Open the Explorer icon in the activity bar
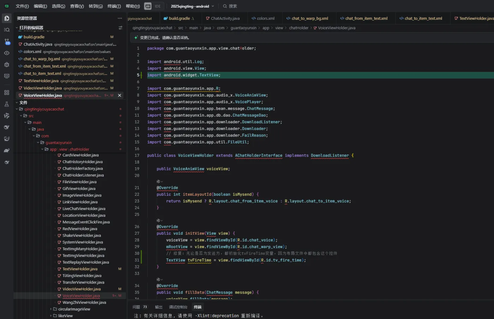494x319 pixels. pyautogui.click(x=7, y=18)
